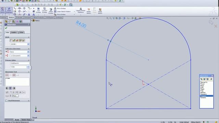Select center-justify dimension text icon
The height and width of the screenshot is (123, 219).
click(x=10, y=88)
